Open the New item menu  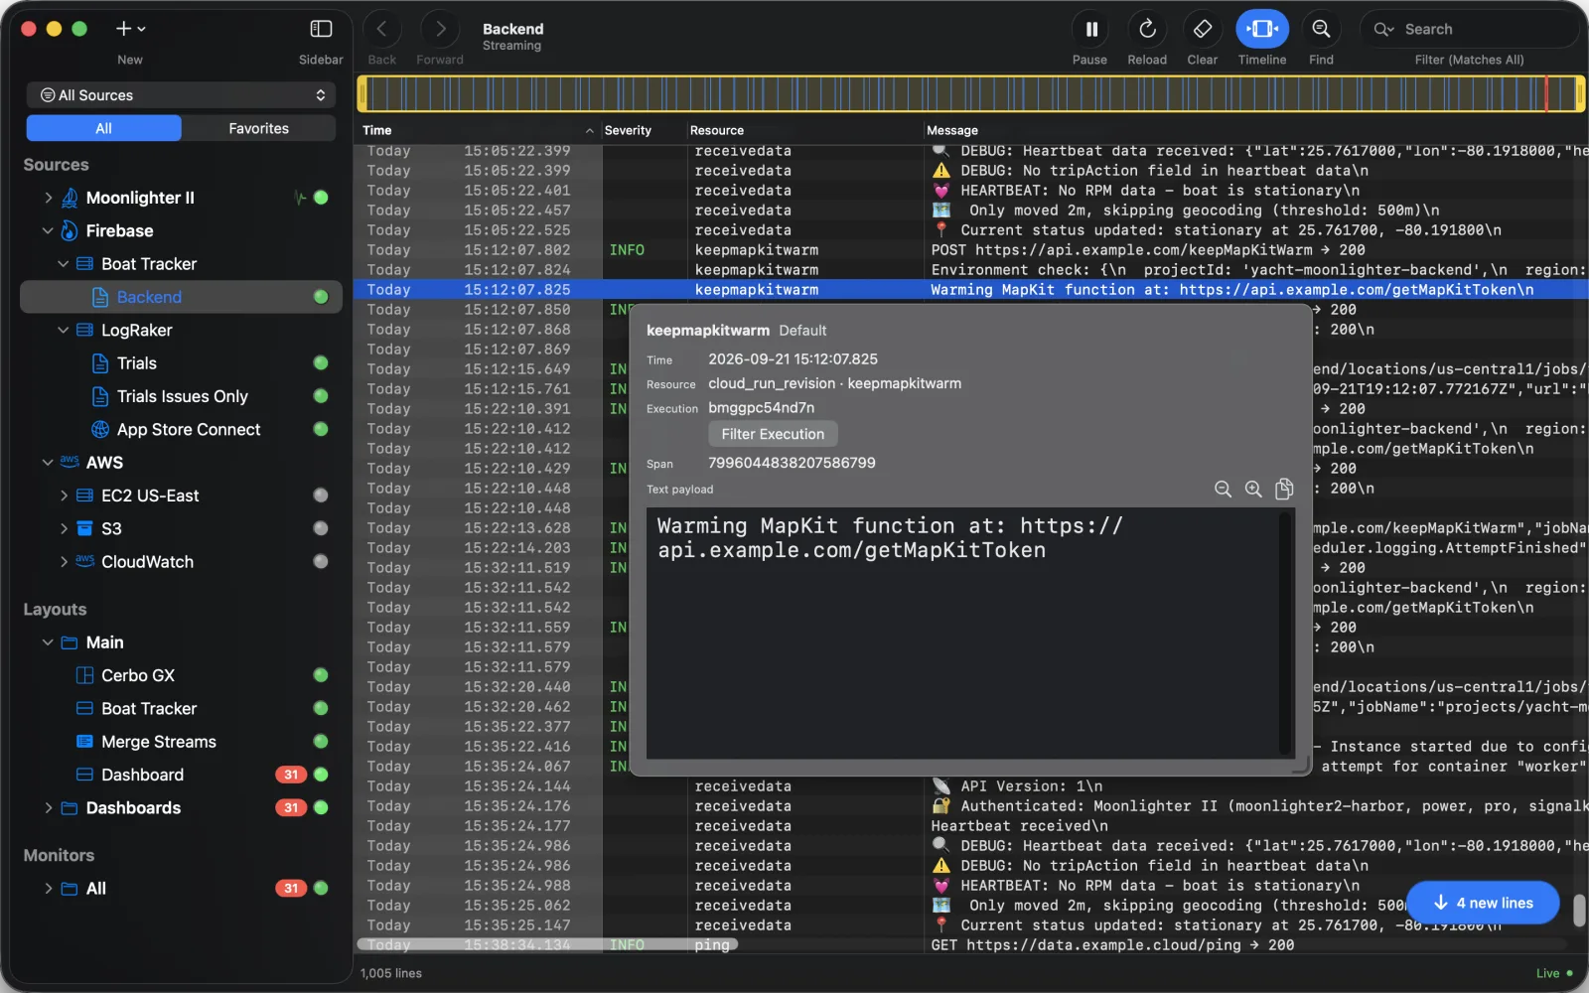130,30
